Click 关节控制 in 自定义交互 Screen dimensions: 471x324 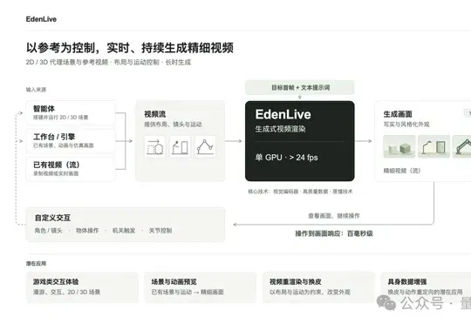tap(160, 231)
